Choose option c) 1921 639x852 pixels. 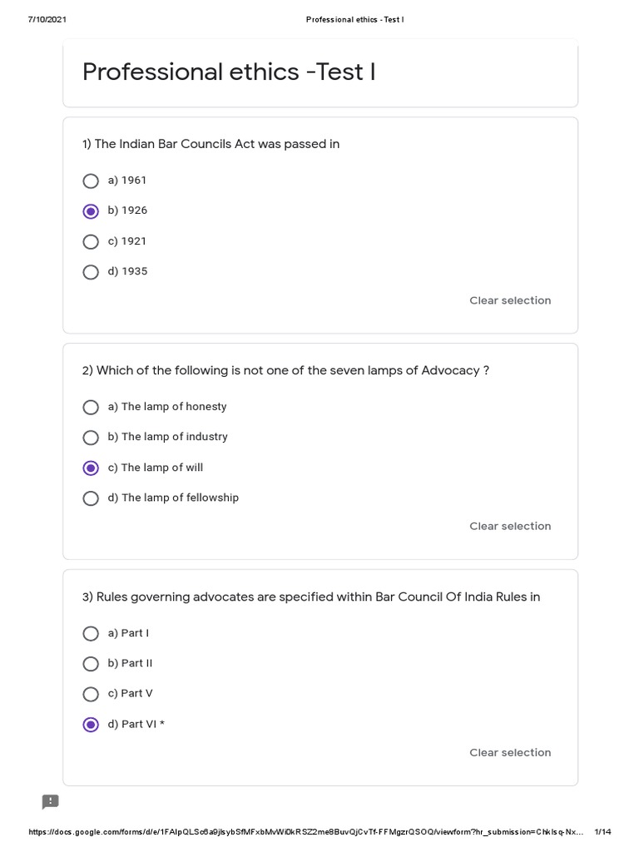click(92, 241)
